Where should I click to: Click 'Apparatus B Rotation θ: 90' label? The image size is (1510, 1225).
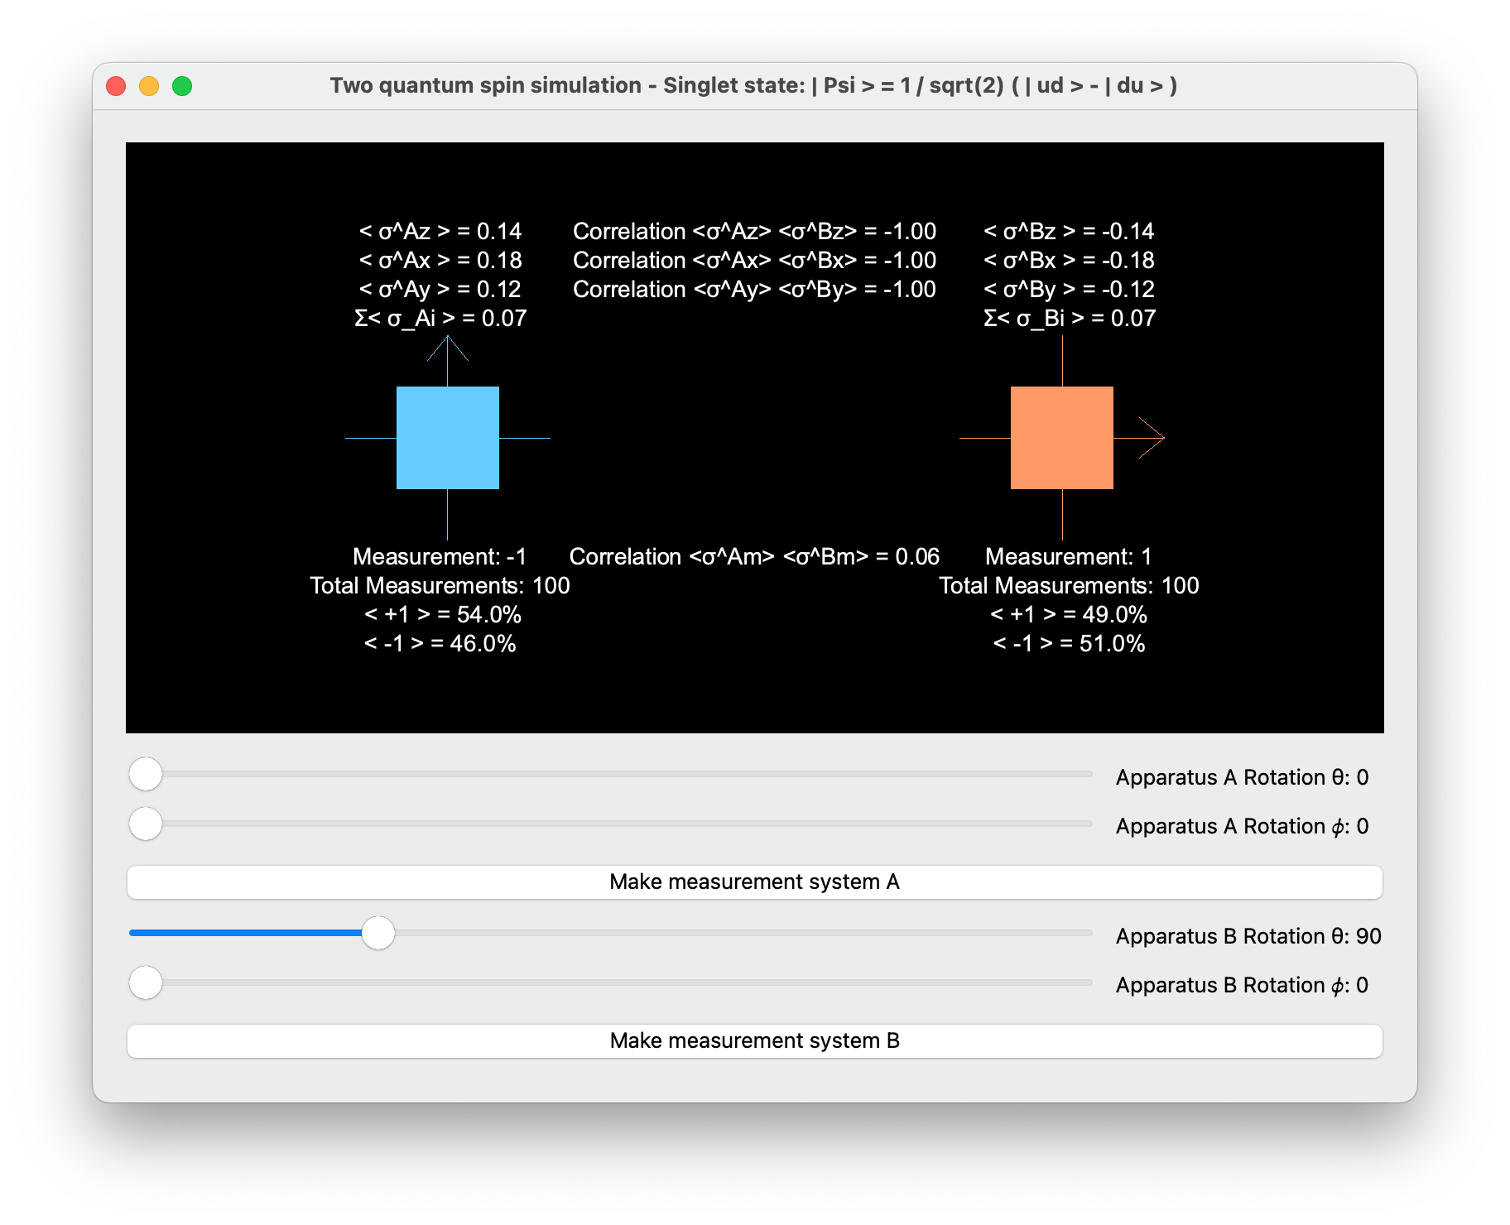click(1248, 936)
